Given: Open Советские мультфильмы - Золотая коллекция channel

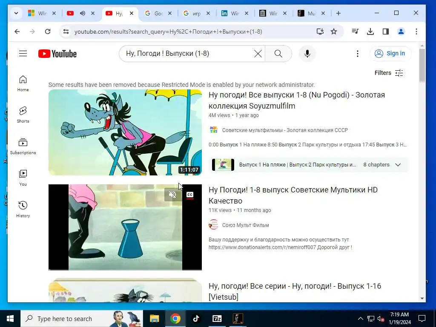Looking at the screenshot, I should point(285,130).
